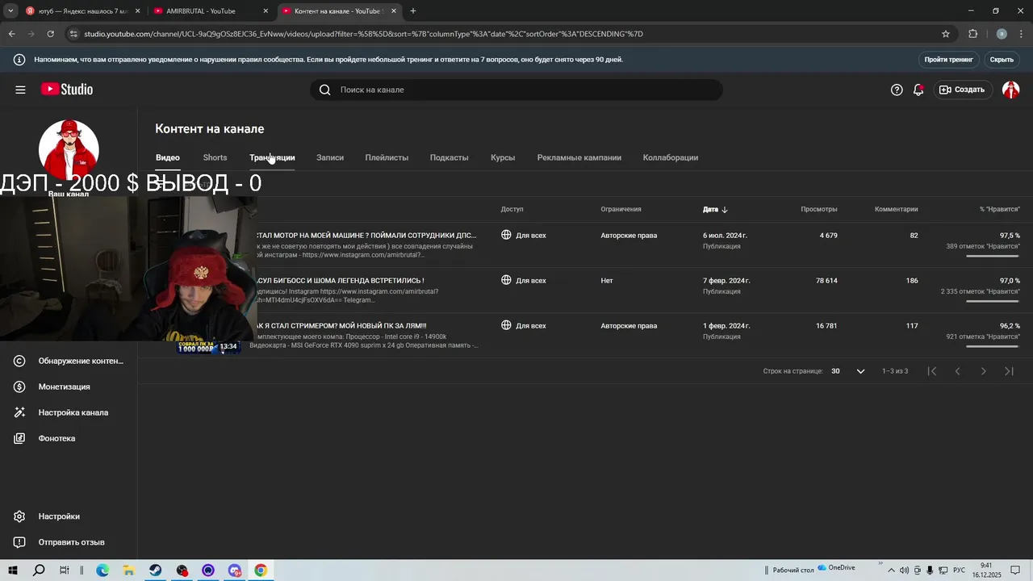
Task: Click the 78 614 views value
Action: (x=826, y=281)
